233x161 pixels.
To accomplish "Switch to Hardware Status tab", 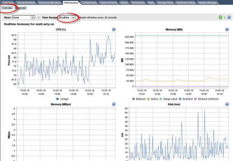I will [186, 3].
